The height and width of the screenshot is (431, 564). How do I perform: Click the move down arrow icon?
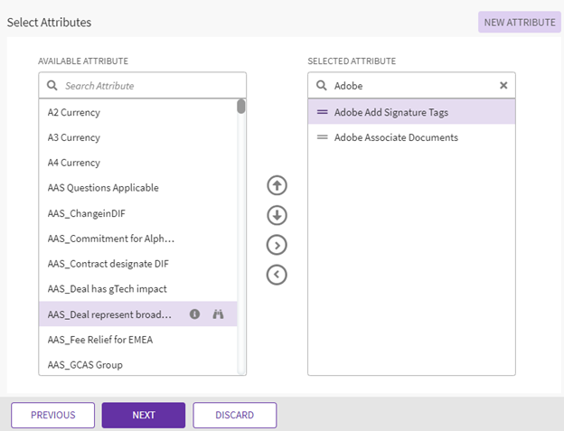[x=277, y=215]
